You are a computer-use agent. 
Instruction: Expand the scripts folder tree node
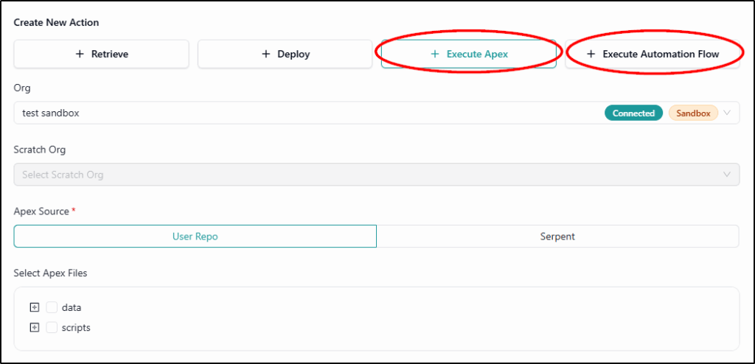click(x=34, y=327)
